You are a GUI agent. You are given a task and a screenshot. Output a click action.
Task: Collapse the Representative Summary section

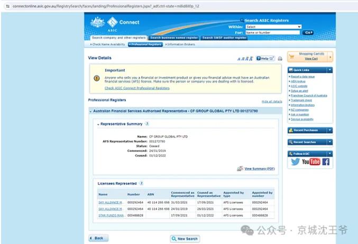point(98,124)
